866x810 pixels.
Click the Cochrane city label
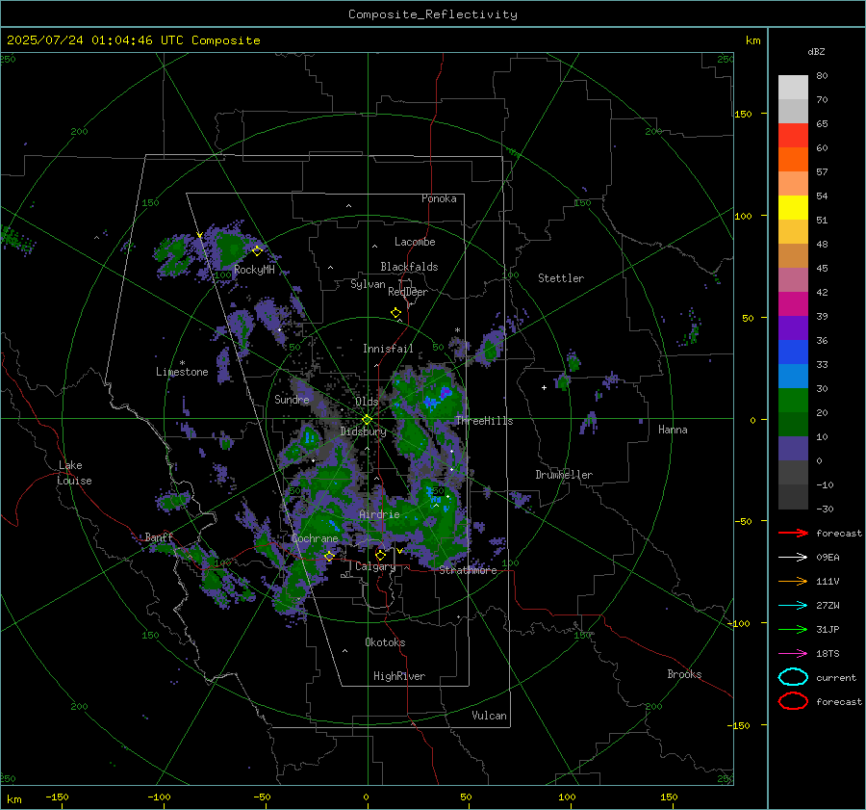click(315, 538)
